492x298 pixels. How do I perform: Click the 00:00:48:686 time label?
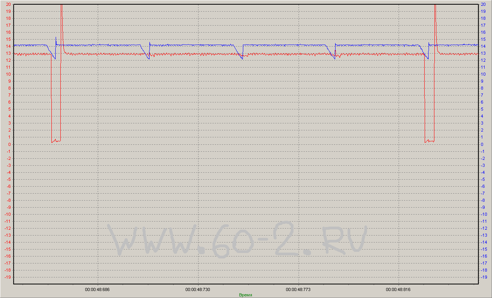tap(97, 289)
